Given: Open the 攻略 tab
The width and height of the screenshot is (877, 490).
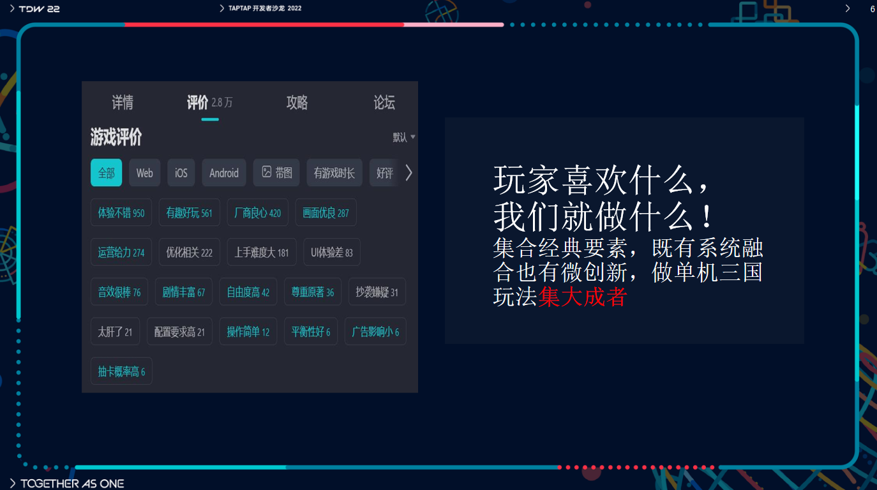Looking at the screenshot, I should pos(297,103).
